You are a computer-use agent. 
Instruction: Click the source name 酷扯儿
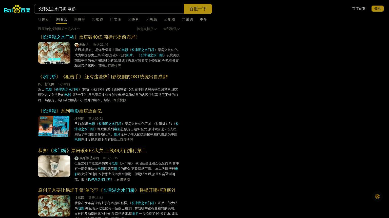84,45
